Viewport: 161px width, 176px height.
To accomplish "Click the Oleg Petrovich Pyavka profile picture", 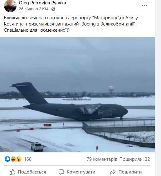I will (10, 6).
